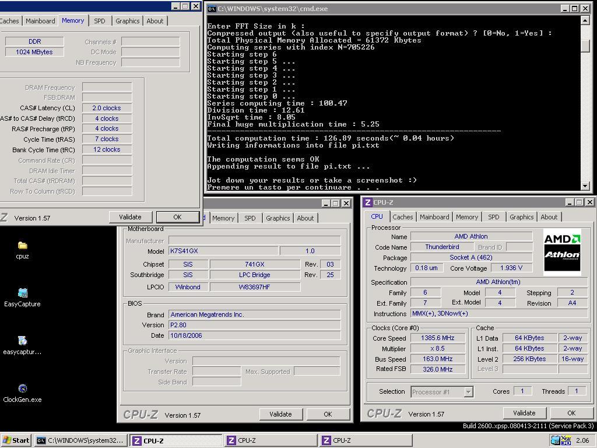
Task: Click the cmd.exe title bar icon
Action: [x=212, y=9]
